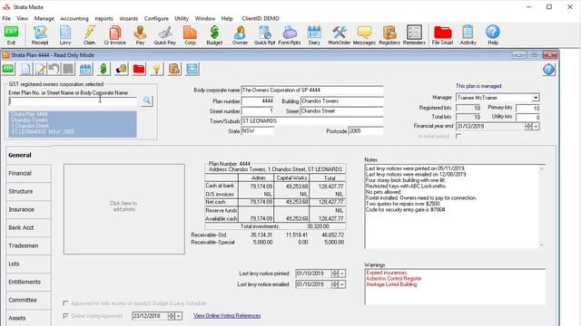Click the green Exit icon in main toolbar
Image resolution: width=581 pixels, height=326 pixels.
11,33
